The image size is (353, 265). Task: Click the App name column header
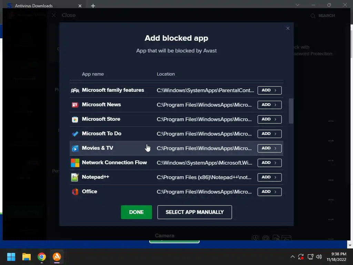point(93,74)
